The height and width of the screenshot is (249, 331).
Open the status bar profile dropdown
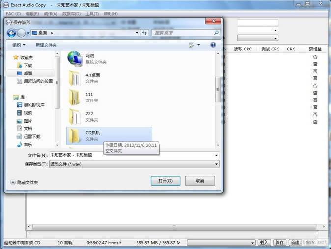[x=221, y=243]
